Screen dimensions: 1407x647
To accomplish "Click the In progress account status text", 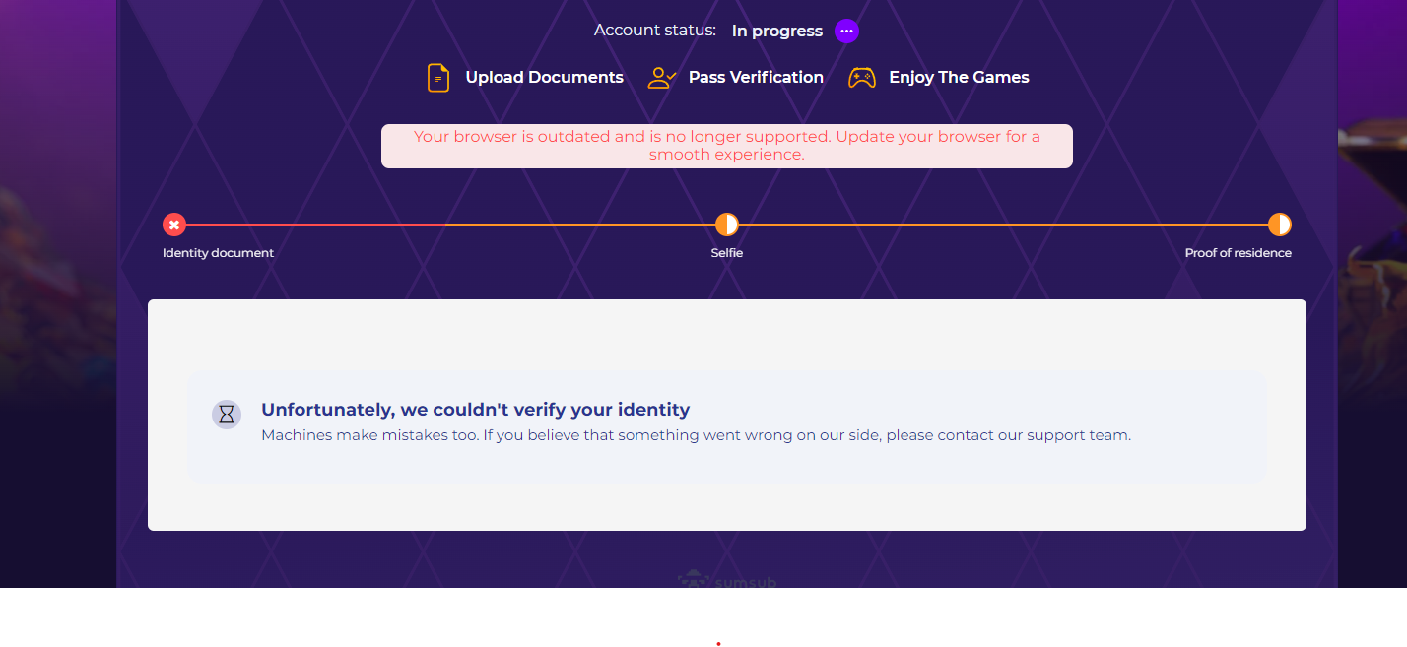I will (776, 32).
